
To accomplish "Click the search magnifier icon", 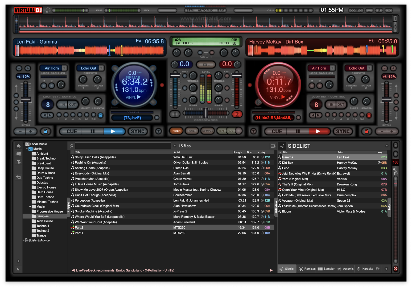I will coord(71,146).
